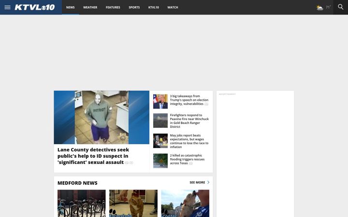Click video icon beside Lane County headline
Screen dimensions: 348x217
point(131,163)
